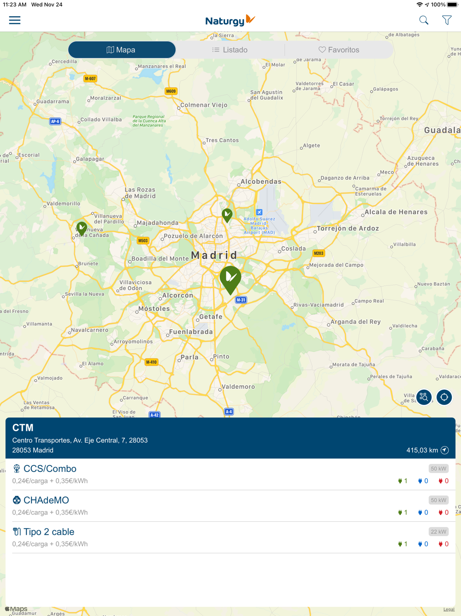Viewport: 461px width, 616px height.
Task: Open the Tipo 2 cable connector row
Action: tap(230, 537)
